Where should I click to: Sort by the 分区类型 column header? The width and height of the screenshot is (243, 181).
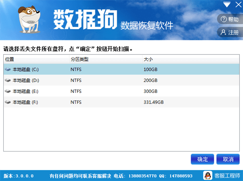pos(106,59)
